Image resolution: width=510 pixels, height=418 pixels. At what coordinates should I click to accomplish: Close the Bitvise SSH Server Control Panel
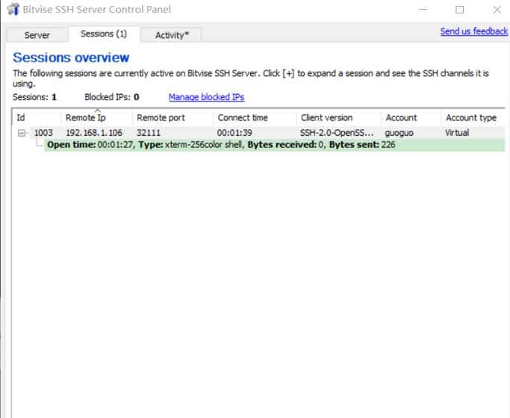tap(497, 10)
